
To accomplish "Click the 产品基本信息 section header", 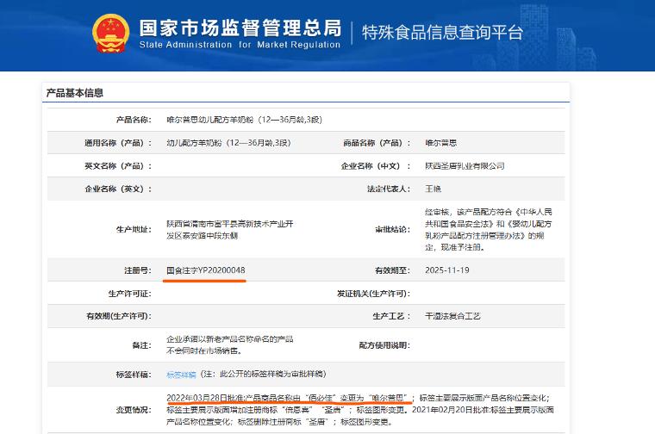I will [75, 93].
